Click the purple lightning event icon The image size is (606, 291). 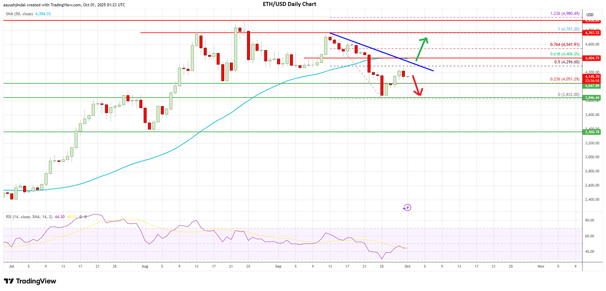[407, 207]
